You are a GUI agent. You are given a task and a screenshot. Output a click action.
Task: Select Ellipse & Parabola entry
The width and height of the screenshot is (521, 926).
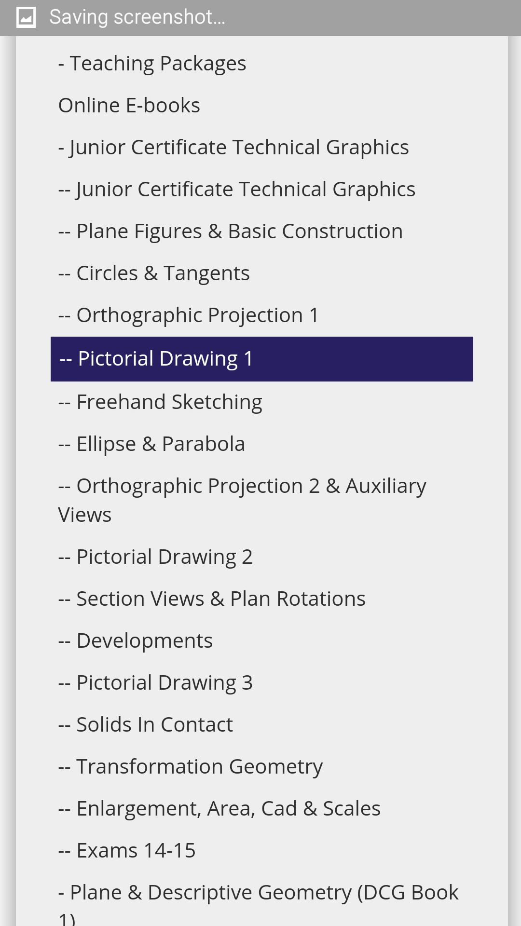pyautogui.click(x=151, y=444)
